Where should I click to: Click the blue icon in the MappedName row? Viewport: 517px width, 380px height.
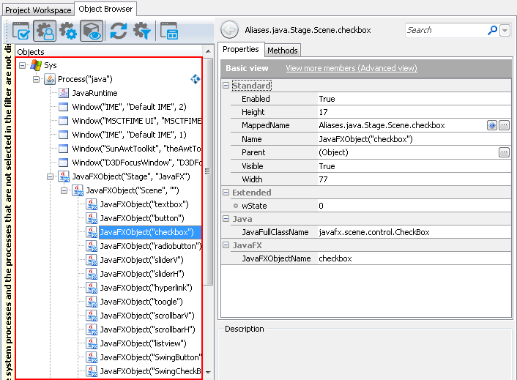[x=492, y=125]
